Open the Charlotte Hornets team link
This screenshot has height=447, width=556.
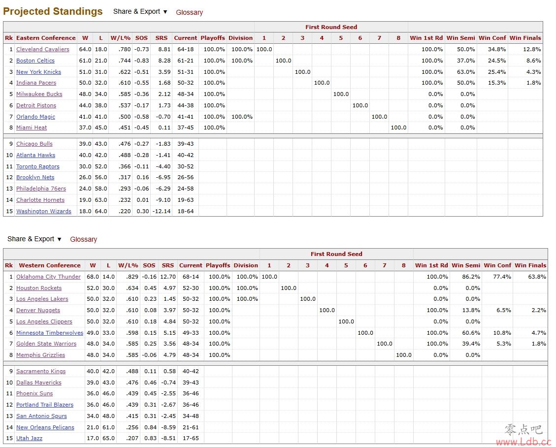(x=40, y=200)
